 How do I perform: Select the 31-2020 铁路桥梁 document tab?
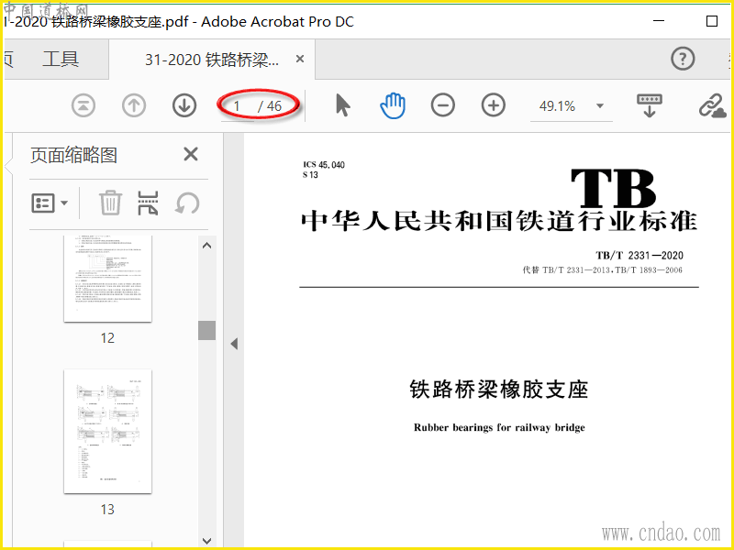pyautogui.click(x=212, y=60)
